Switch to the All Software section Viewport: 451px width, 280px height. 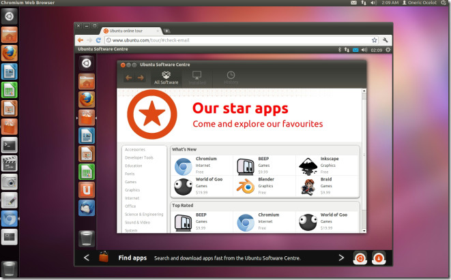tap(166, 78)
